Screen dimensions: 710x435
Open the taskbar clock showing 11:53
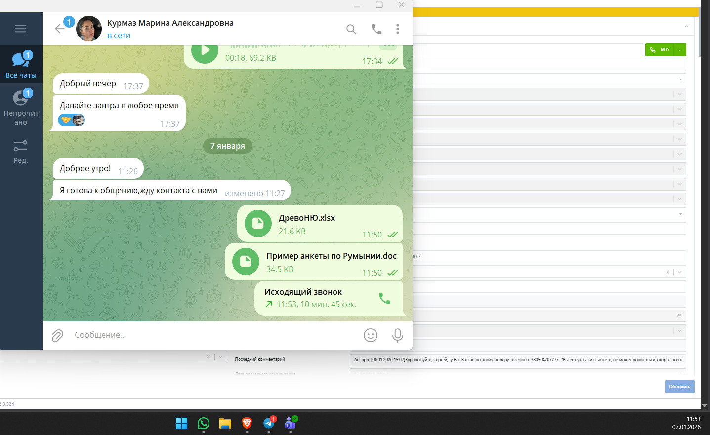pos(686,423)
